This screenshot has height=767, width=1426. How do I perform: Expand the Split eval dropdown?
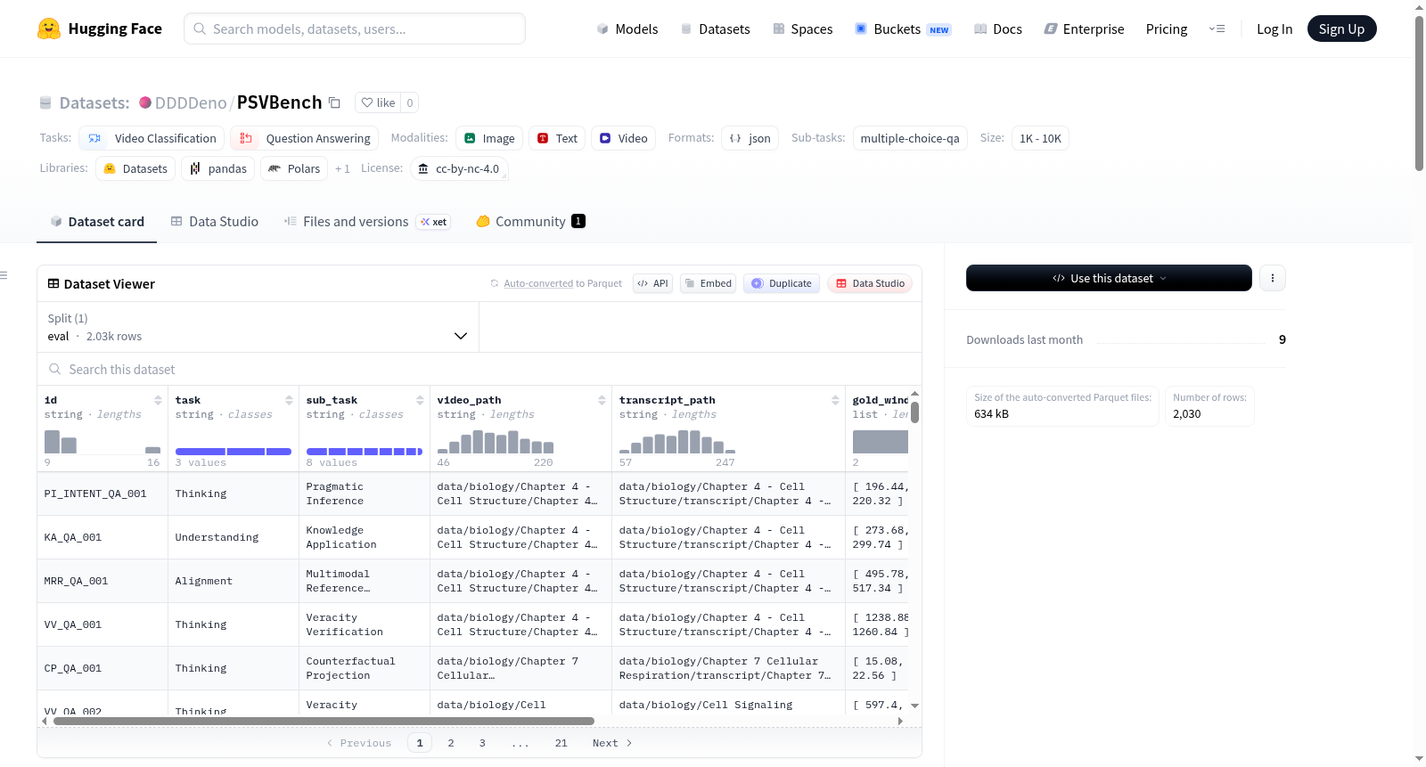(x=258, y=327)
